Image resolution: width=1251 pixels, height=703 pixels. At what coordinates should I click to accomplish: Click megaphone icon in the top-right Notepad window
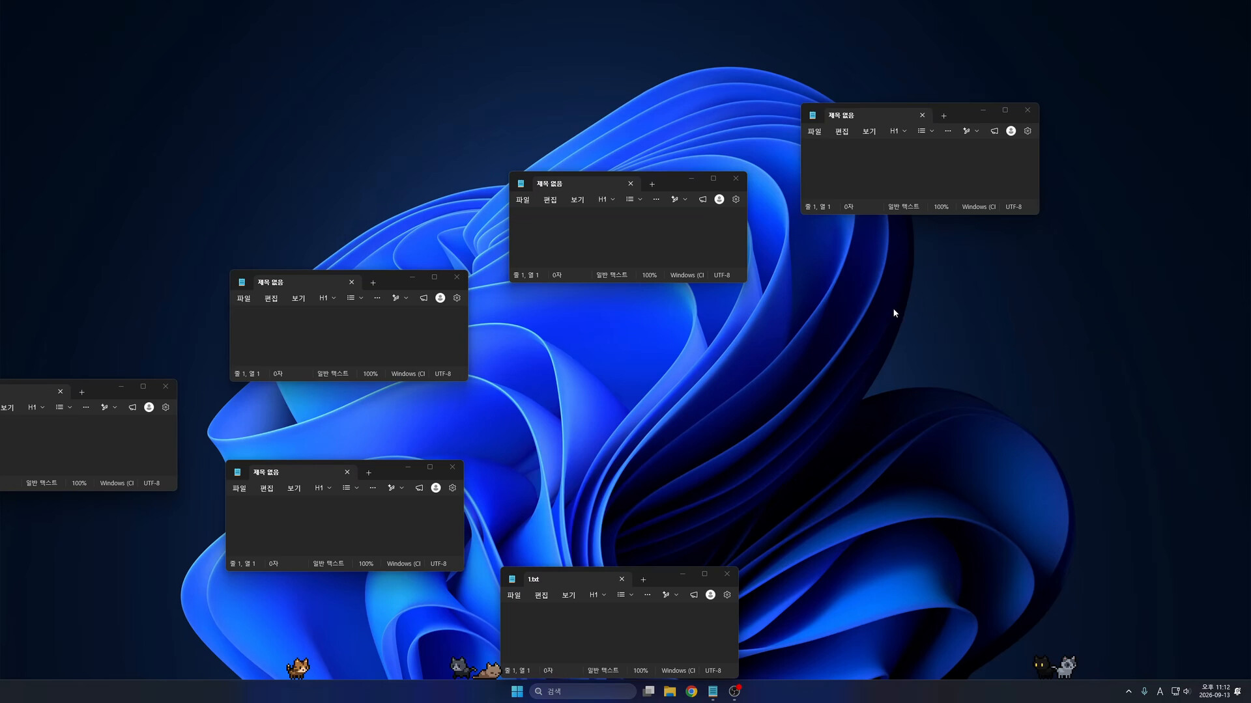click(994, 131)
